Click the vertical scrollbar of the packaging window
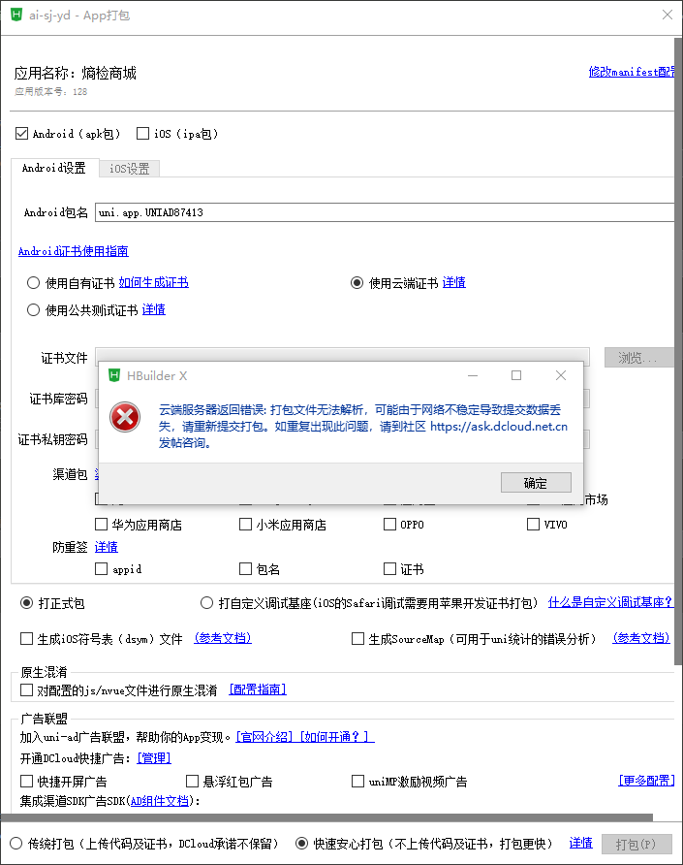Viewport: 683px width, 865px height. [678, 353]
